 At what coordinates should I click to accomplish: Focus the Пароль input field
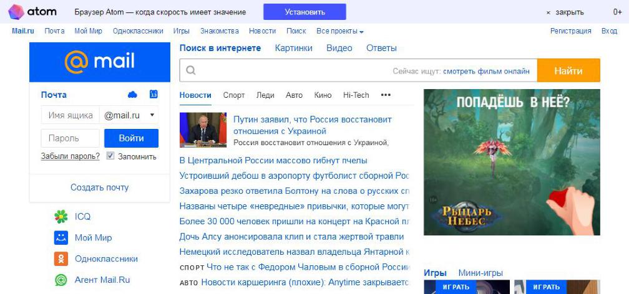pyautogui.click(x=70, y=138)
